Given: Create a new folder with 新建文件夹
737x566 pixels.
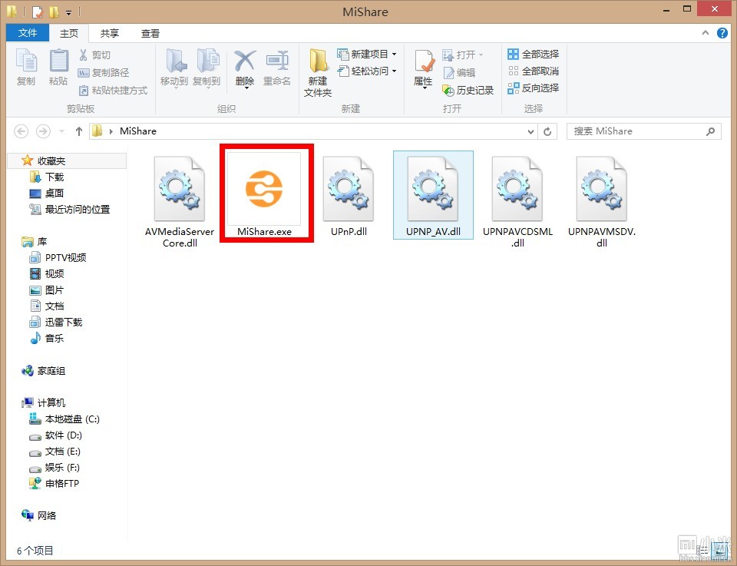Looking at the screenshot, I should click(x=318, y=73).
